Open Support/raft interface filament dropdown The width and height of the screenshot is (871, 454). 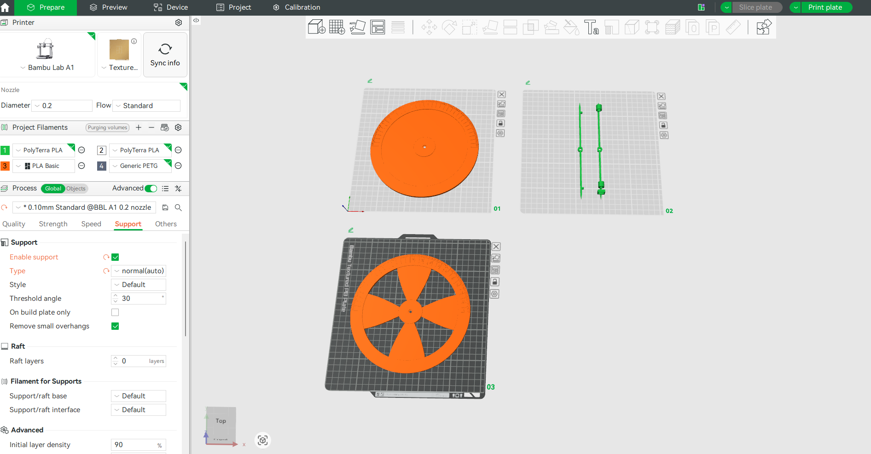(139, 410)
